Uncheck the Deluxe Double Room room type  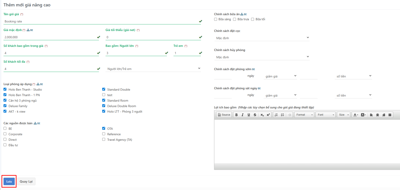pos(104,106)
